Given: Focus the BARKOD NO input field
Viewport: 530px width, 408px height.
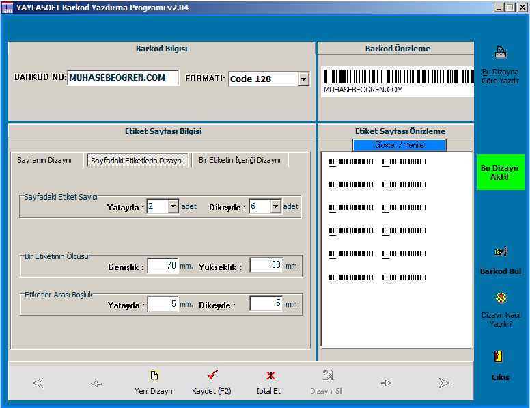Looking at the screenshot, I should tap(123, 78).
